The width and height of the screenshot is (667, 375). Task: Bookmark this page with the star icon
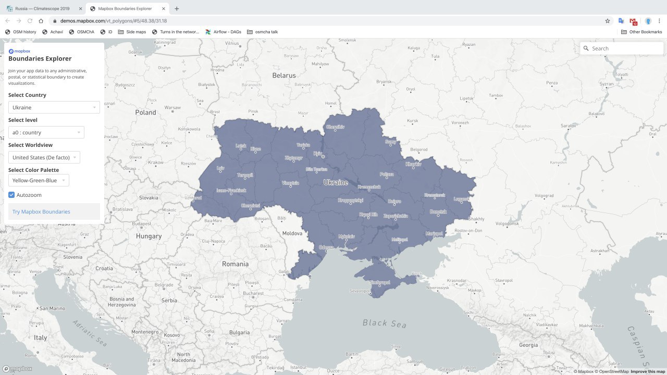tap(608, 21)
